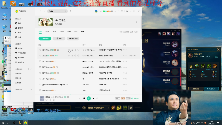Play the 刀马旦 (Live) CoCo李玟 / G.E.M. row
Image resolution: width=222 pixels, height=125 pixels.
tap(69, 50)
